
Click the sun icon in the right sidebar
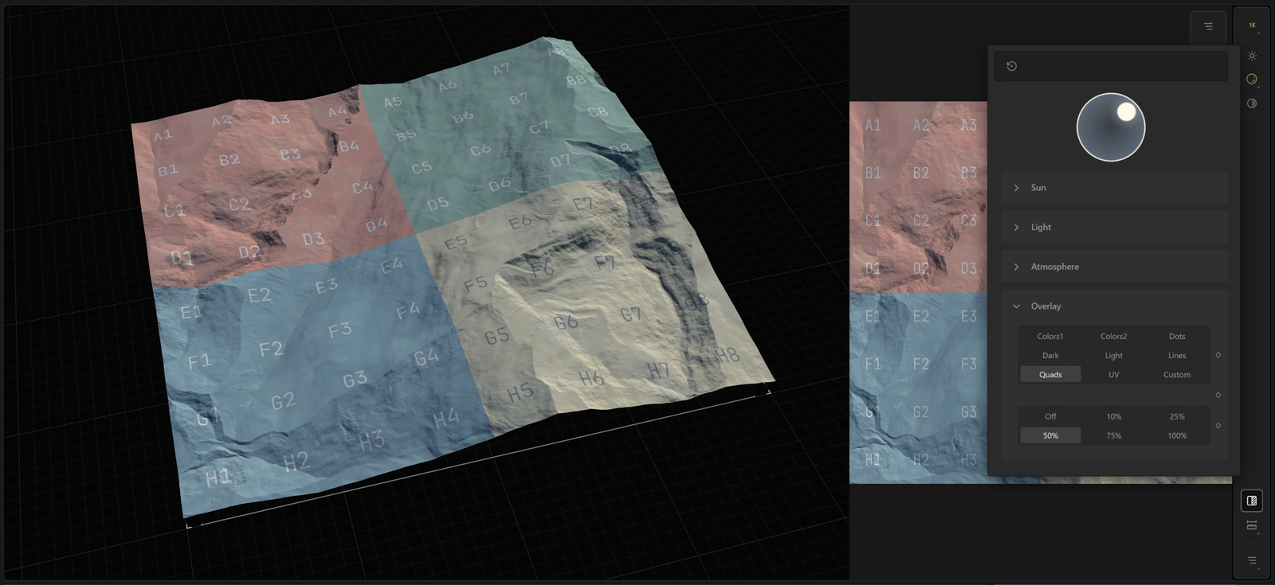click(1252, 56)
